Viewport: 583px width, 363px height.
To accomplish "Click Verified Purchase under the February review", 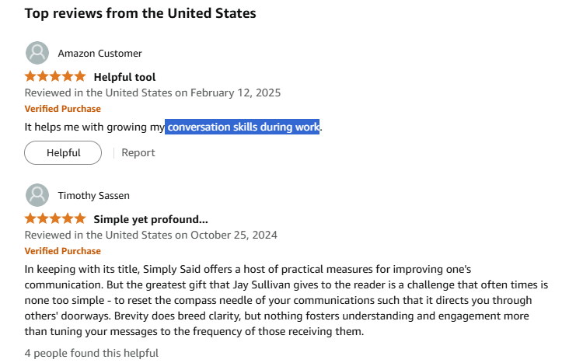I will tap(62, 109).
